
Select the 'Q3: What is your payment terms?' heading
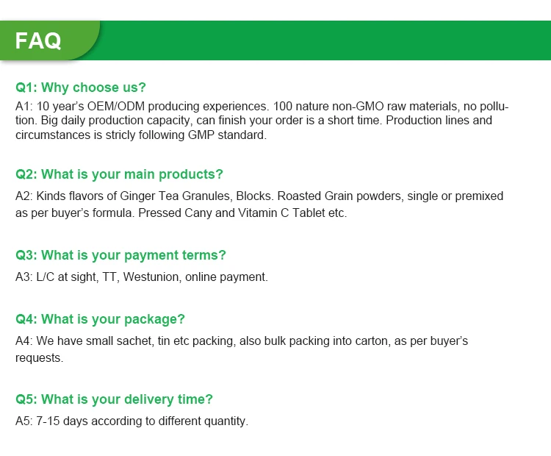pyautogui.click(x=120, y=255)
